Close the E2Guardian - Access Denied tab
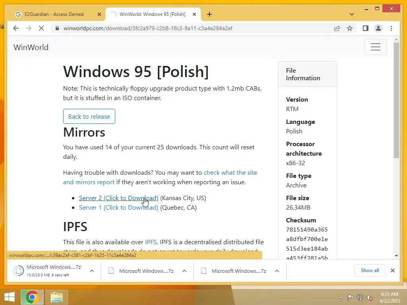The height and width of the screenshot is (305, 407). coord(99,14)
